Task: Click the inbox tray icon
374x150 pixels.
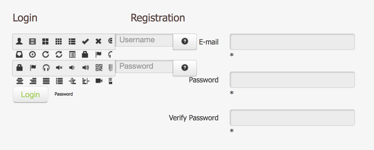Action: pos(19,55)
